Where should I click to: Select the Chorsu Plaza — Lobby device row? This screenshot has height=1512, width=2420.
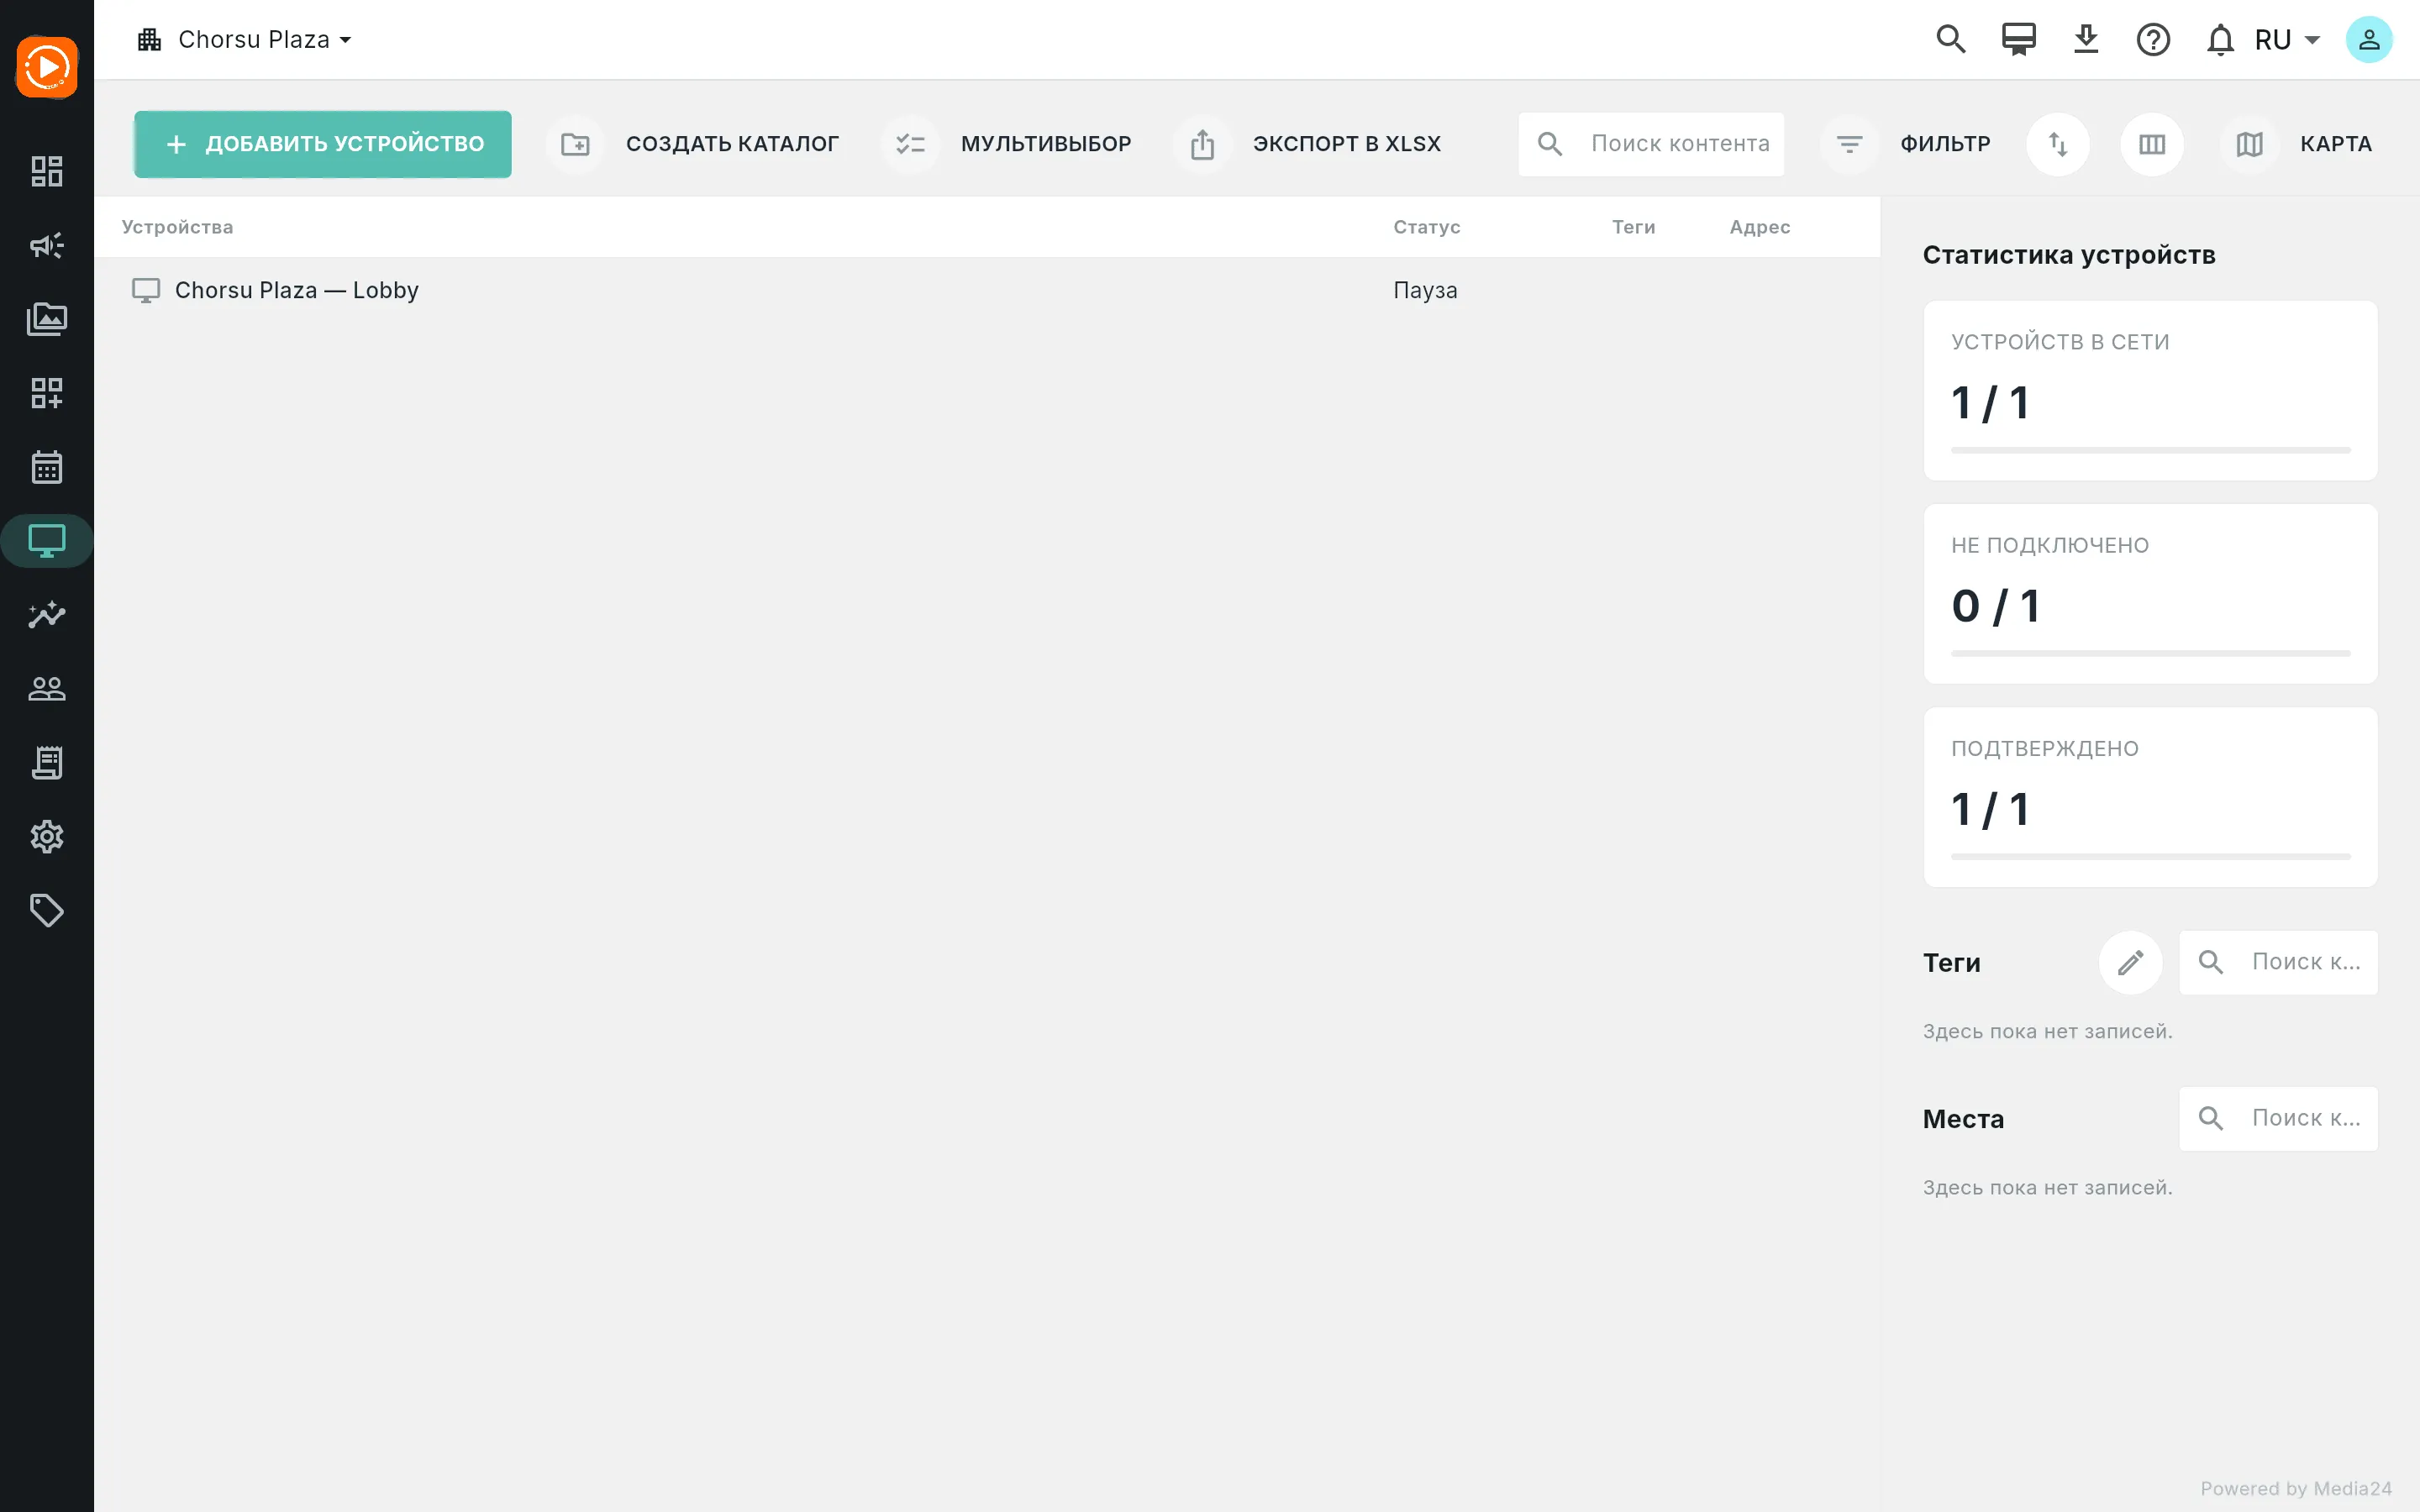coord(987,290)
